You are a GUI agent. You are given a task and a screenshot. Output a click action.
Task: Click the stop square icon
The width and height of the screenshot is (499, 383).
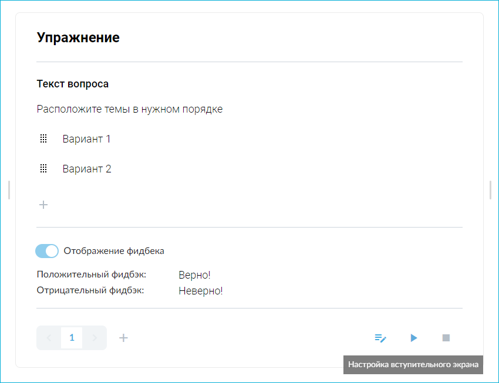(446, 338)
